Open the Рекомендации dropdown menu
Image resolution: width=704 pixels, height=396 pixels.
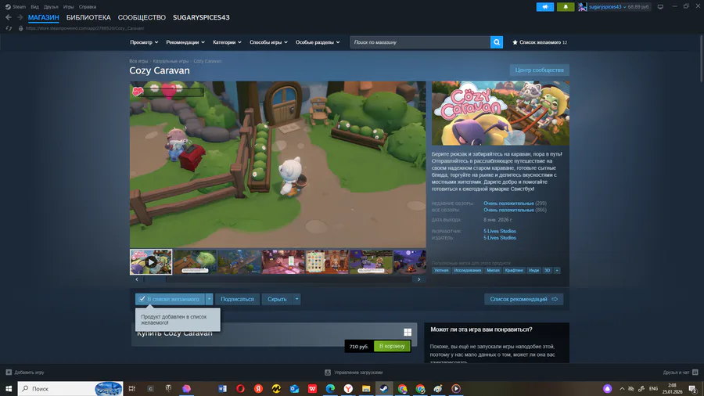(x=185, y=42)
